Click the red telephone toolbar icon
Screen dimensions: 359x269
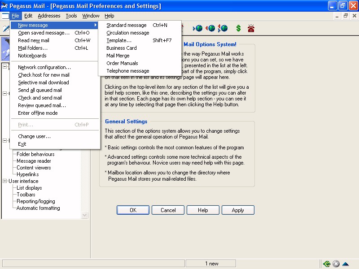coord(251,28)
